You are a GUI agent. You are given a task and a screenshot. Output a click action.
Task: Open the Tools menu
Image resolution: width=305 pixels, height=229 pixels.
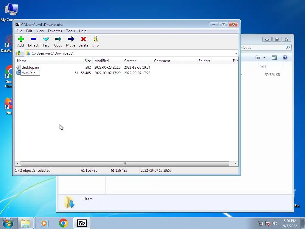70,31
